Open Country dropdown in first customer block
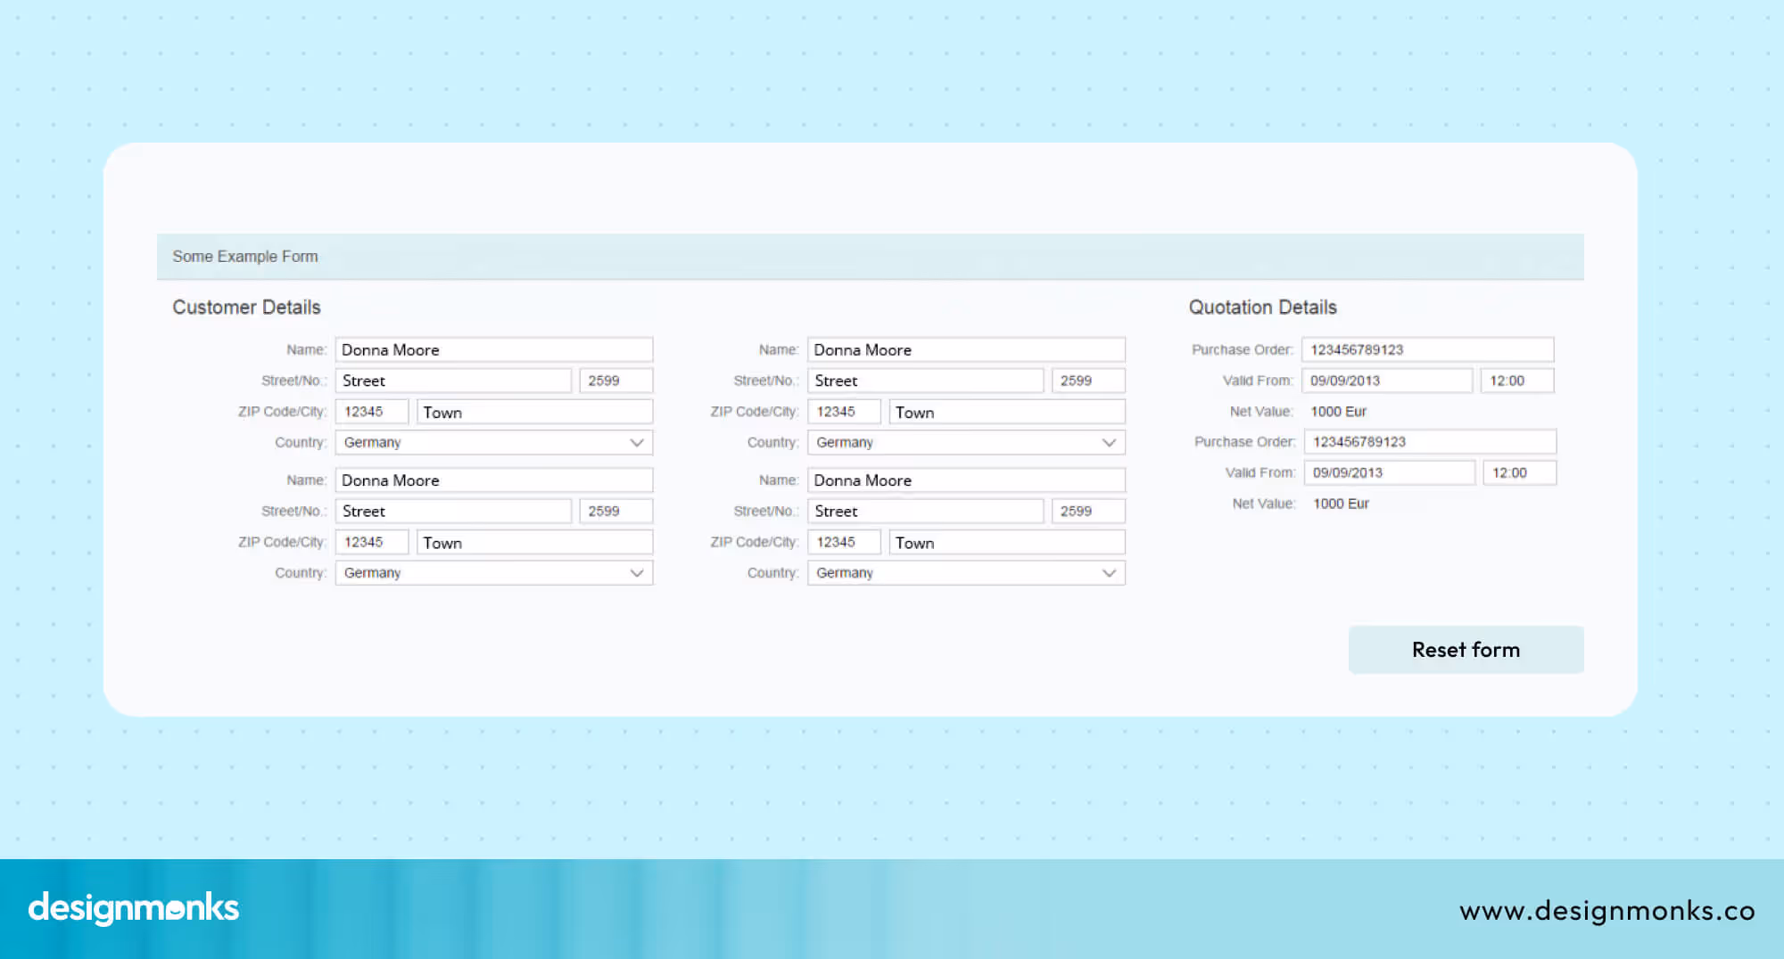The width and height of the screenshot is (1784, 959). [x=494, y=443]
